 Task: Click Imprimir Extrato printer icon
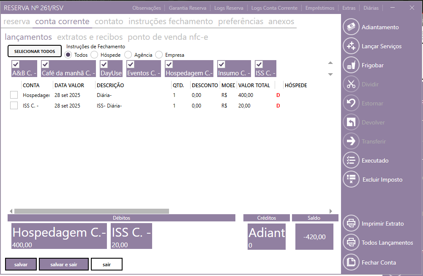pyautogui.click(x=351, y=224)
